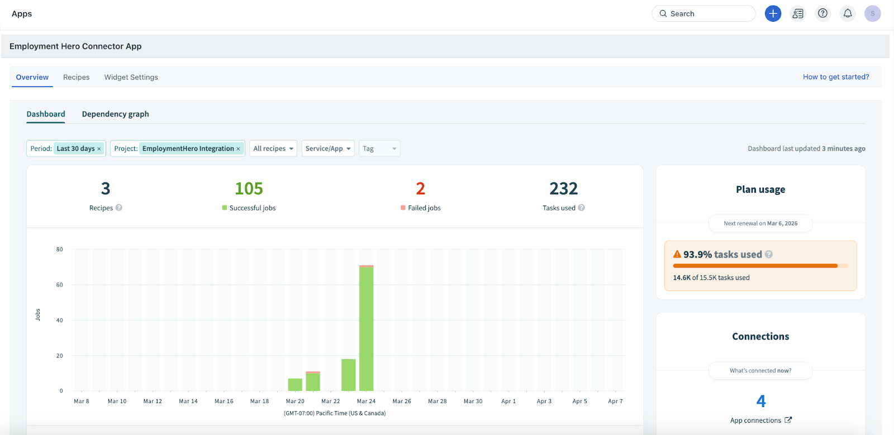Viewport: 894px width, 435px height.
Task: Click the Apps heading
Action: coord(22,13)
